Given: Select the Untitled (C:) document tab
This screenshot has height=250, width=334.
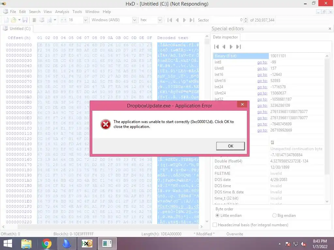Looking at the screenshot, I should click(17, 29).
